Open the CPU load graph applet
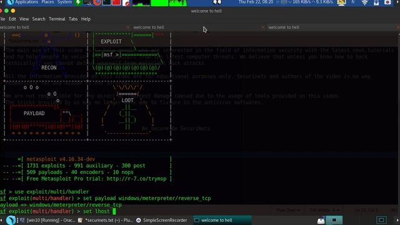 141,2
